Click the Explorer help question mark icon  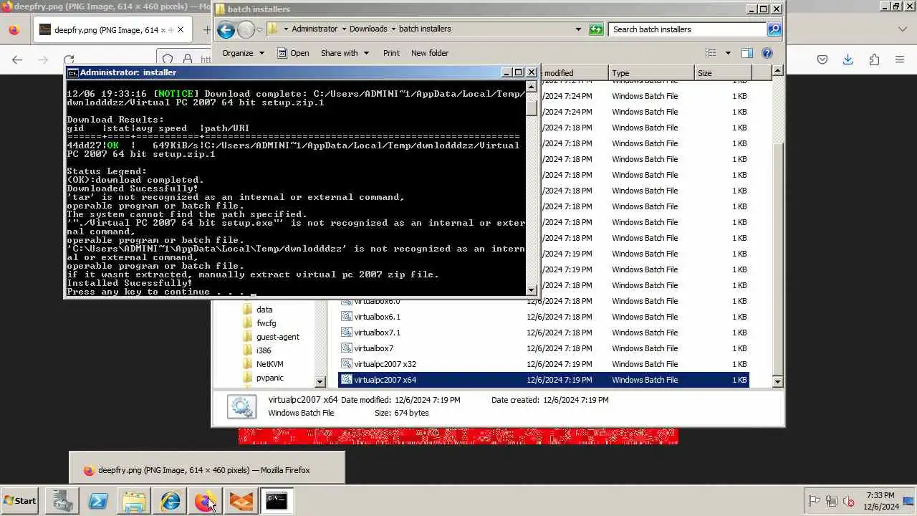pos(767,53)
